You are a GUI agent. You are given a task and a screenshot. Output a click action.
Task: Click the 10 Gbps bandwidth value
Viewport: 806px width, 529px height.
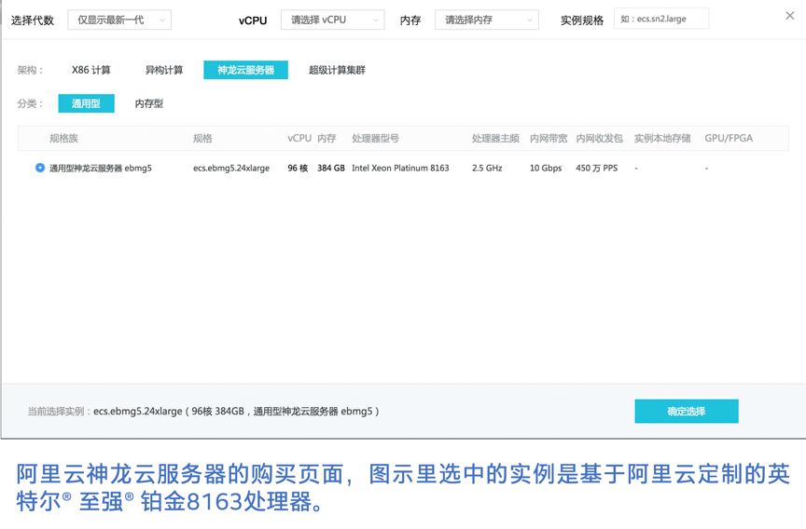click(x=546, y=168)
